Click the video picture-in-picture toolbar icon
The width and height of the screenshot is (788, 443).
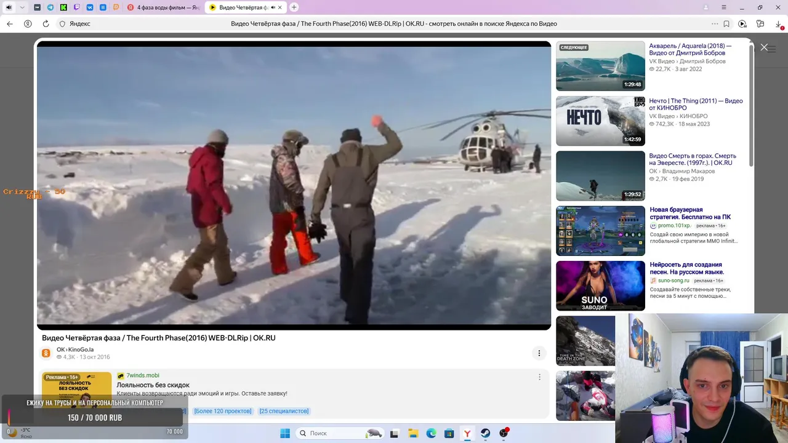[742, 23]
